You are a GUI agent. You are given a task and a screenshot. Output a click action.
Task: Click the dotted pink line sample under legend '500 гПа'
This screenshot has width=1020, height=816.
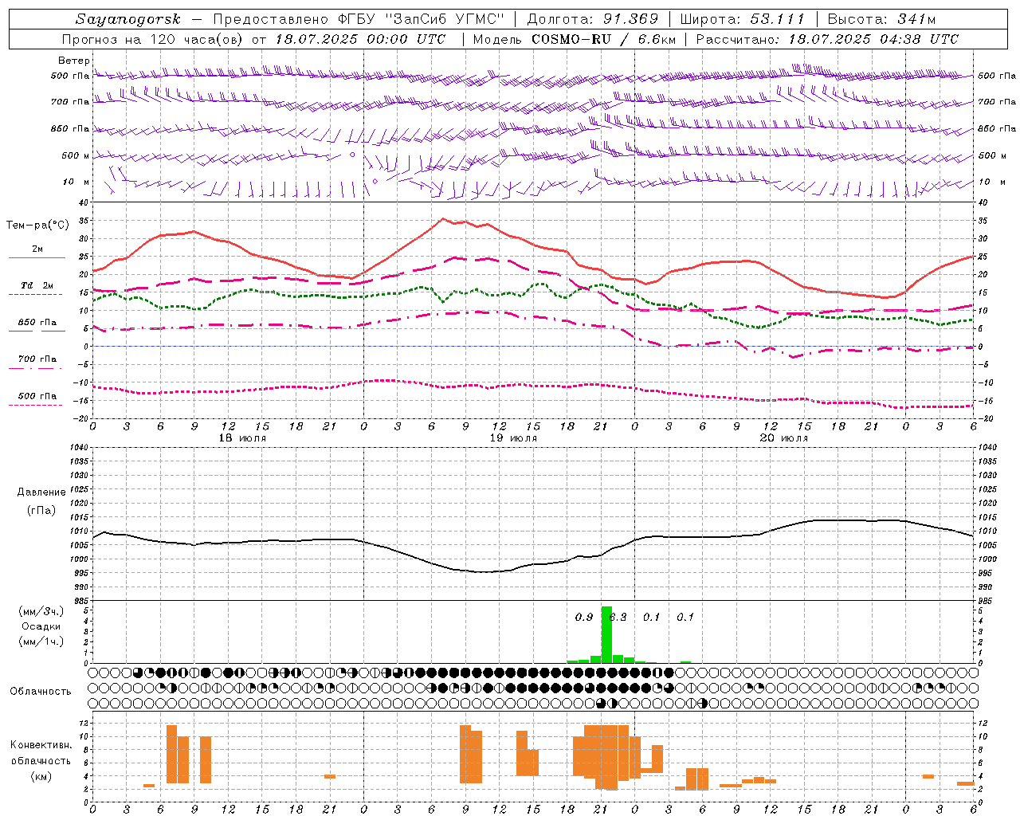tap(37, 405)
